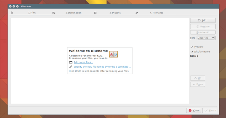Click the Remove button
The width and height of the screenshot is (226, 118).
pos(203,26)
